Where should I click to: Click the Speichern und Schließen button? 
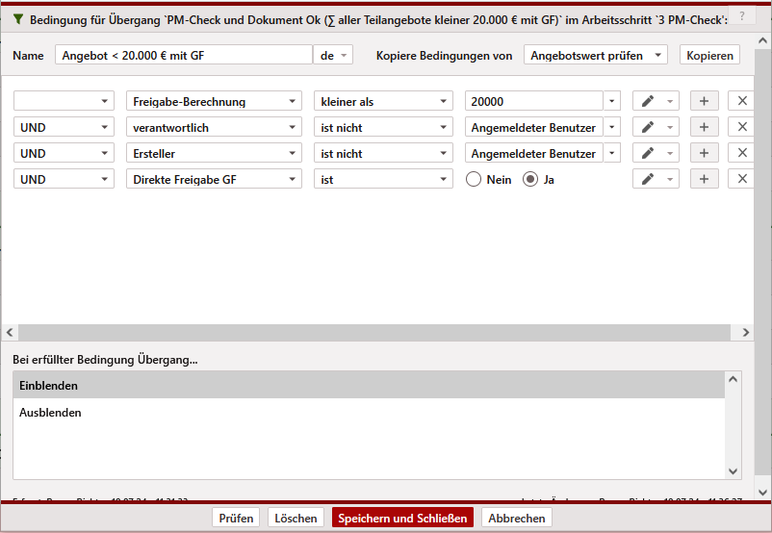coord(402,518)
